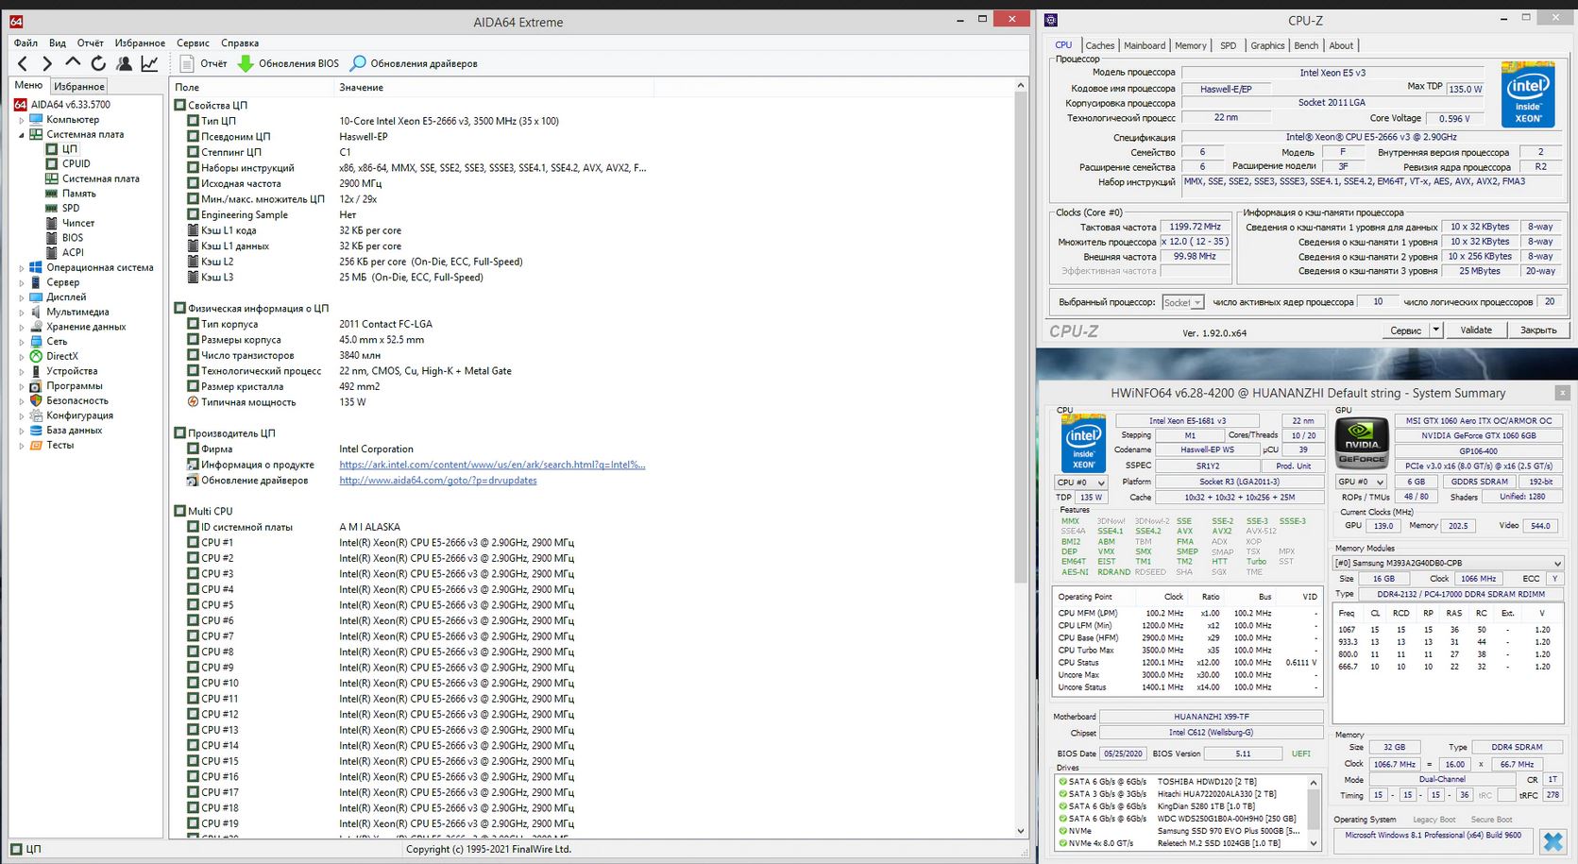Screen dimensions: 1578x864
Task: Go forward using AIDA64 forward arrow
Action: point(47,63)
